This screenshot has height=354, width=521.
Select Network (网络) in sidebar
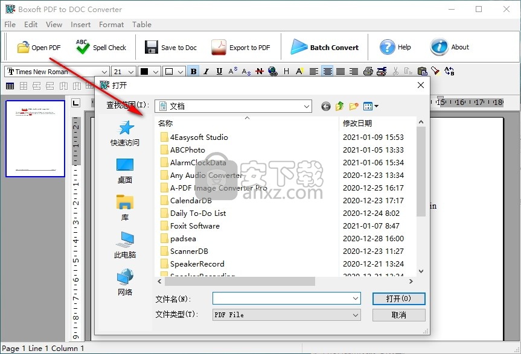tap(125, 283)
